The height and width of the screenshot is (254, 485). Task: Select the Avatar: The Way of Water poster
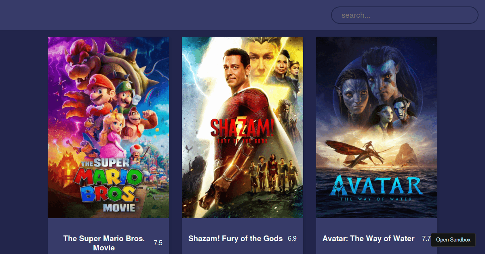click(x=377, y=127)
